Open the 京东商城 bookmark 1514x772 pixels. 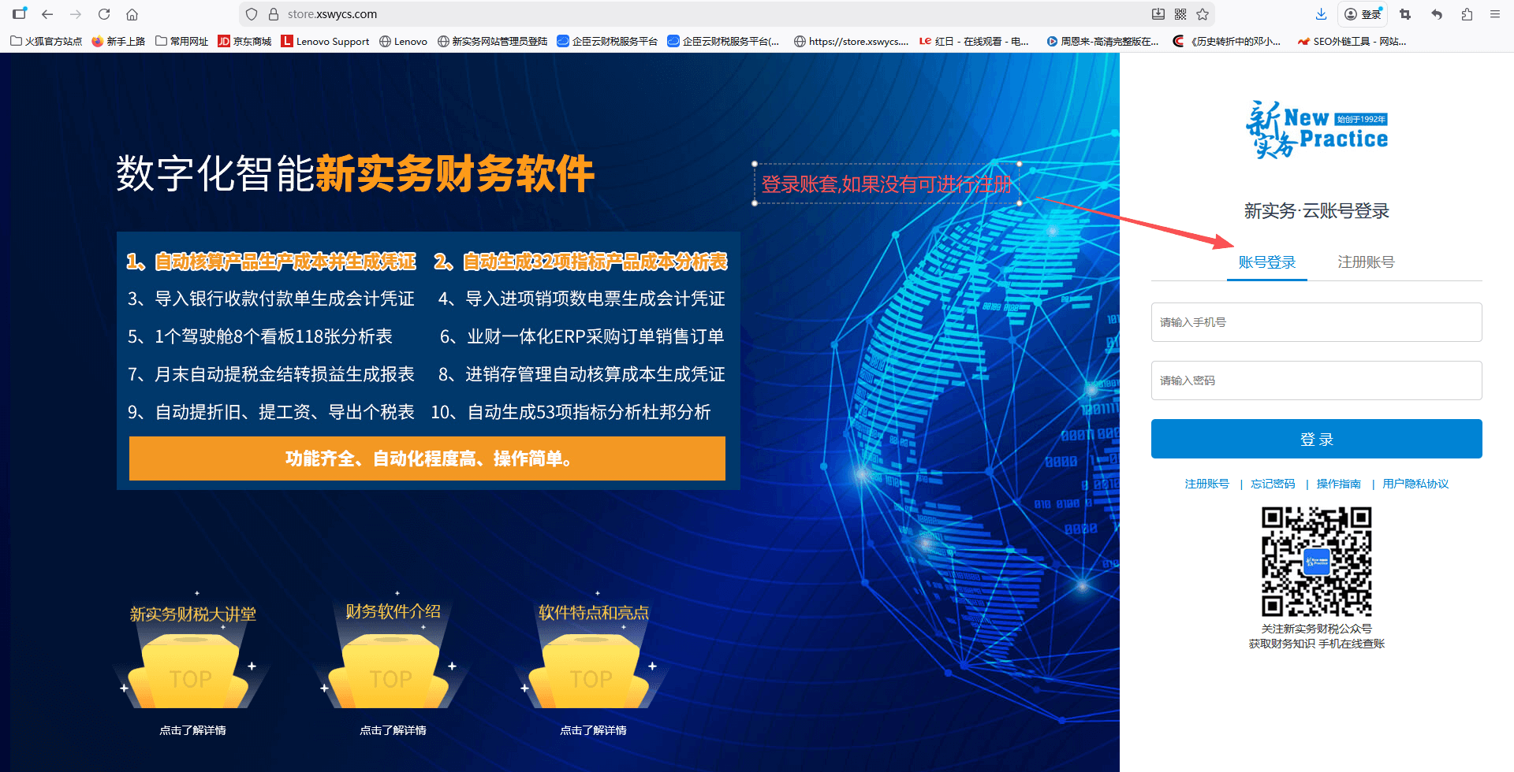pyautogui.click(x=244, y=41)
